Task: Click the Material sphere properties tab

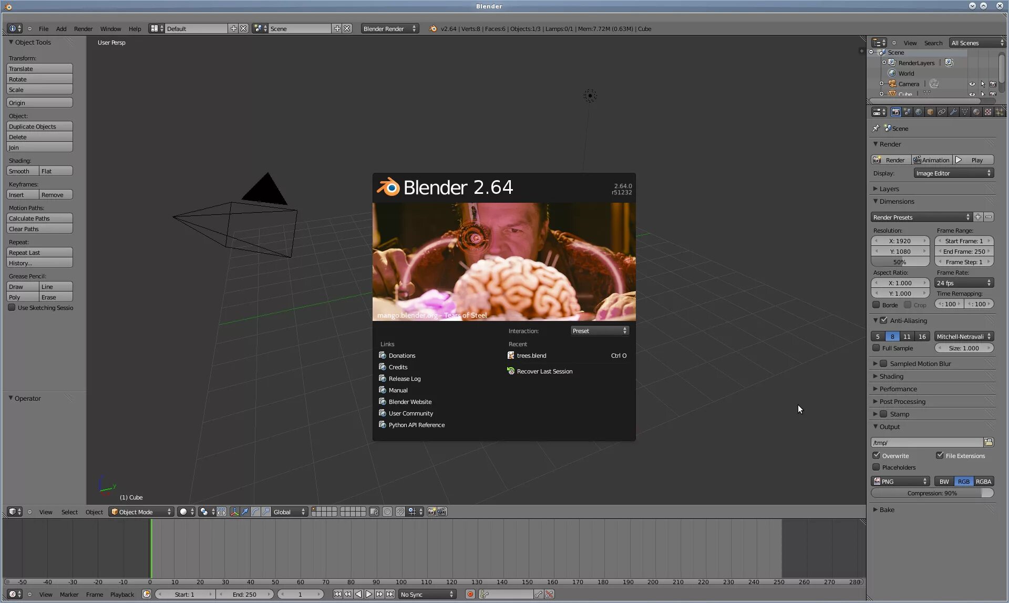Action: click(976, 112)
